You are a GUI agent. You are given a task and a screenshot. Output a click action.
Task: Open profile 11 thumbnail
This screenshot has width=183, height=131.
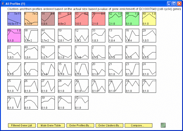tap(48, 69)
